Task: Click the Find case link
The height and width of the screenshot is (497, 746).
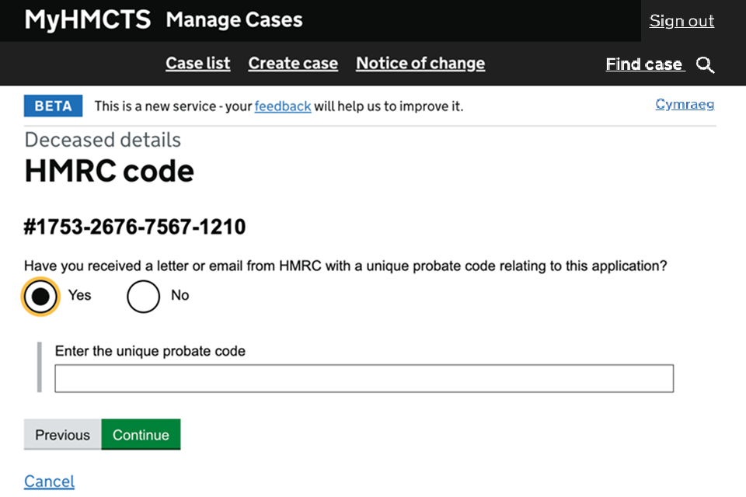Action: pyautogui.click(x=643, y=64)
